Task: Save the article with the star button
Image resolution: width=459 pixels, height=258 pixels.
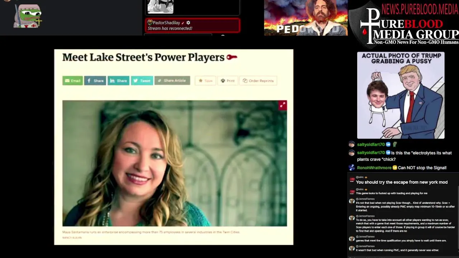Action: (205, 81)
